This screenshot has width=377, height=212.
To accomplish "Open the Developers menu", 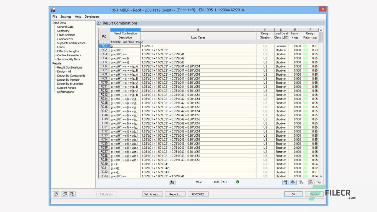I will (x=92, y=16).
